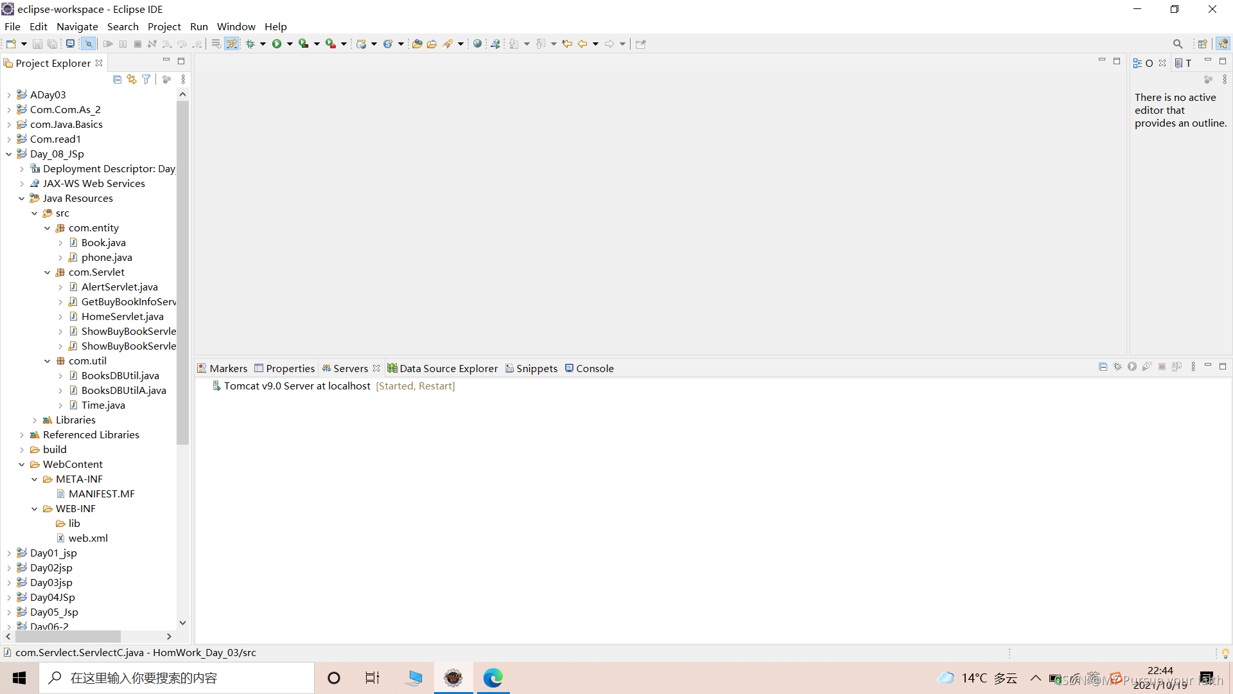Open the Navigate menu
The image size is (1233, 694).
77,26
